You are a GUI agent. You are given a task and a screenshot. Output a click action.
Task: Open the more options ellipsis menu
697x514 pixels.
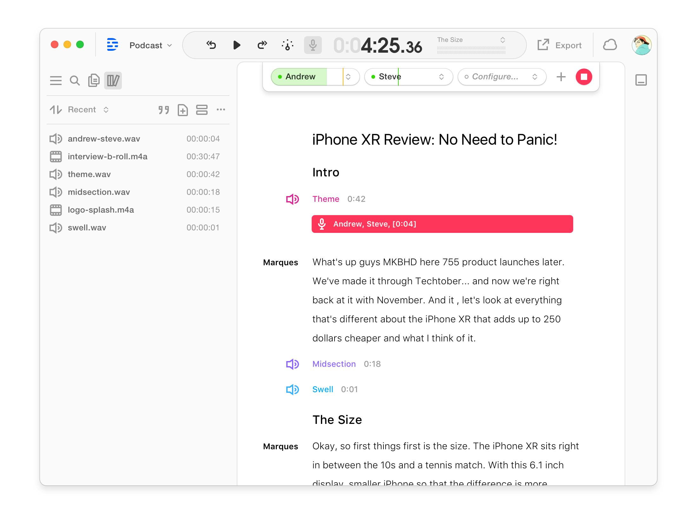click(x=221, y=110)
